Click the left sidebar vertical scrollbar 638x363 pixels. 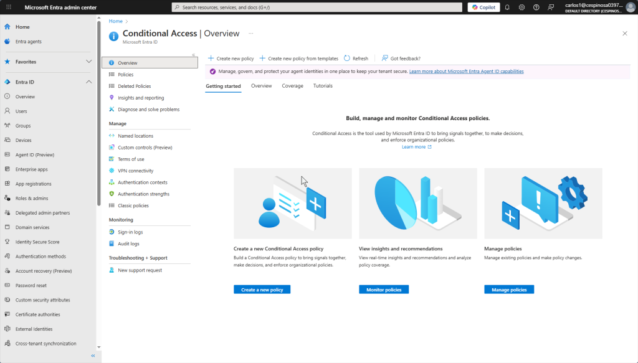pyautogui.click(x=98, y=112)
